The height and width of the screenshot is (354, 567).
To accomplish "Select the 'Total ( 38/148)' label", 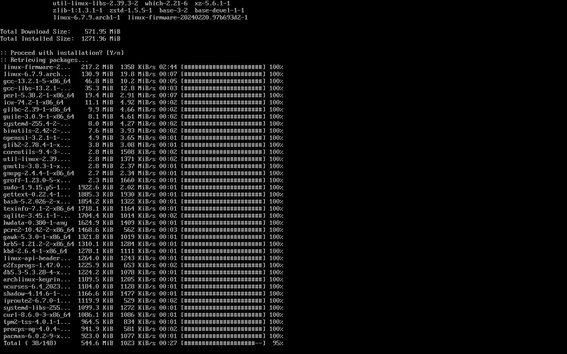I will click(30, 343).
